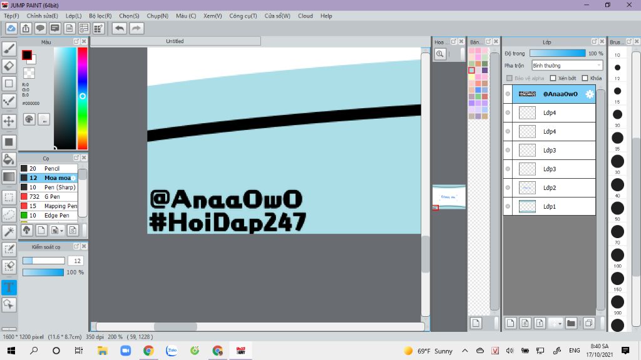Toggle the Bảo vệ alpha checkbox
The height and width of the screenshot is (360, 641).
coord(510,78)
